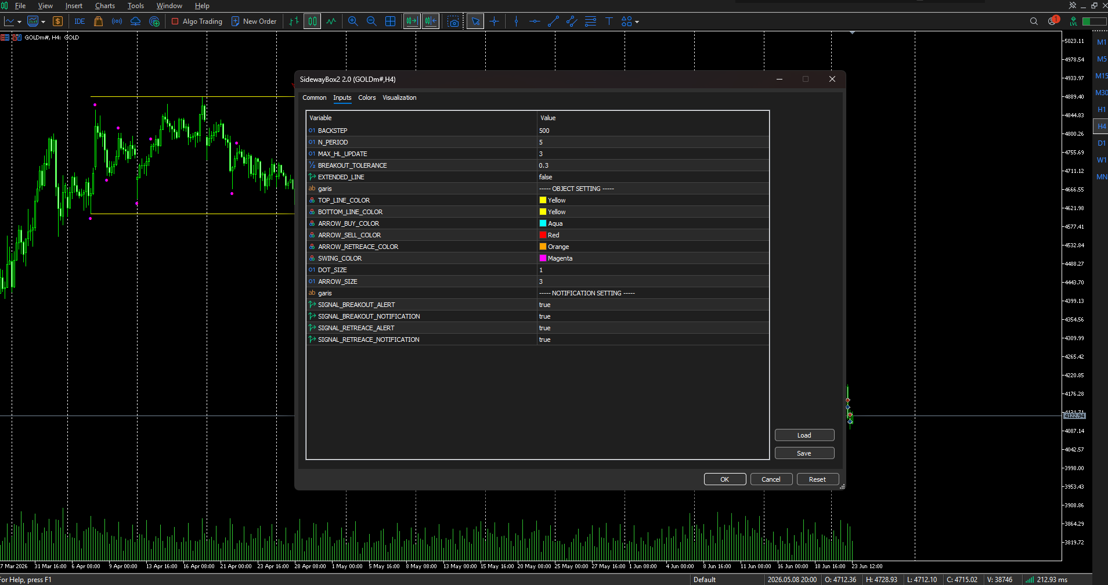The height and width of the screenshot is (585, 1108).
Task: Select the D1 timeframe
Action: click(x=1101, y=143)
